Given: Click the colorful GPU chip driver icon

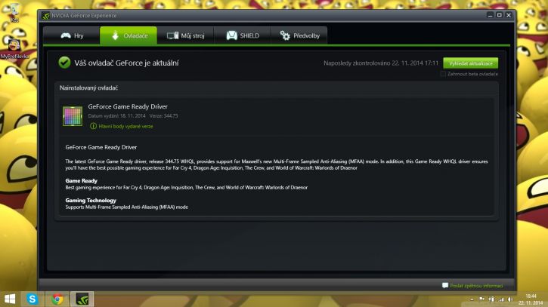Looking at the screenshot, I should coord(73,116).
